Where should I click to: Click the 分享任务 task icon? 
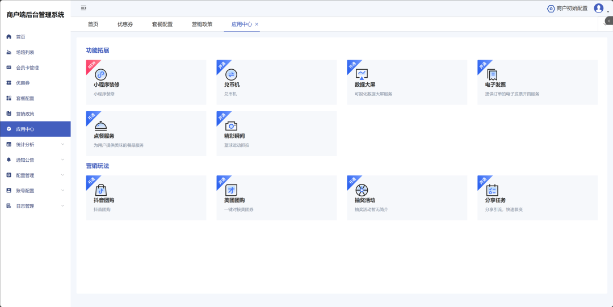(x=492, y=190)
